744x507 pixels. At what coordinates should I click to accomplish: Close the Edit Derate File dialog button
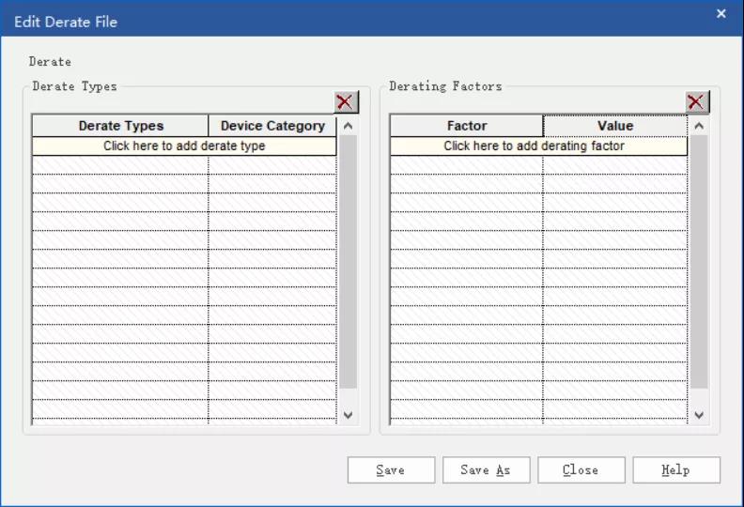coord(581,470)
